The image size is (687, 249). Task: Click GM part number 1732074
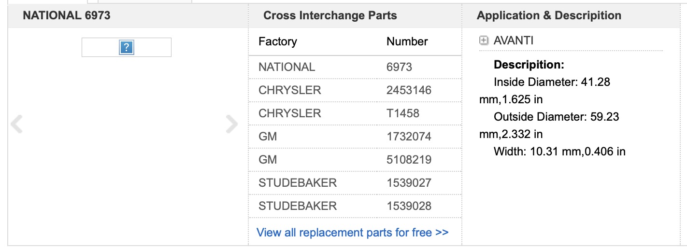pos(409,137)
